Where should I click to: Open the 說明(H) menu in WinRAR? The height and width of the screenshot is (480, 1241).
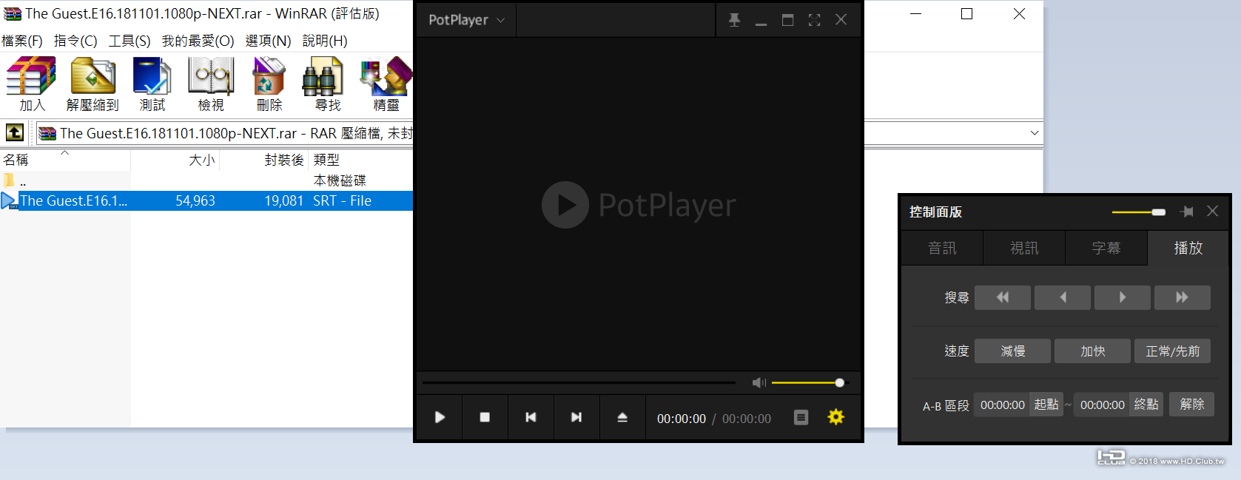click(x=325, y=41)
